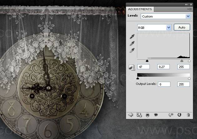This screenshot has height=139, width=197.
Task: Click the midtone gamma field showing 0,27
Action: [164, 67]
